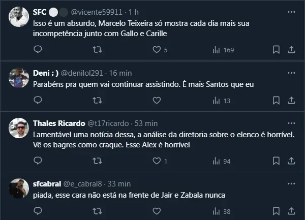Bookmark sfcabral's tweet about Zabala

coord(276,211)
